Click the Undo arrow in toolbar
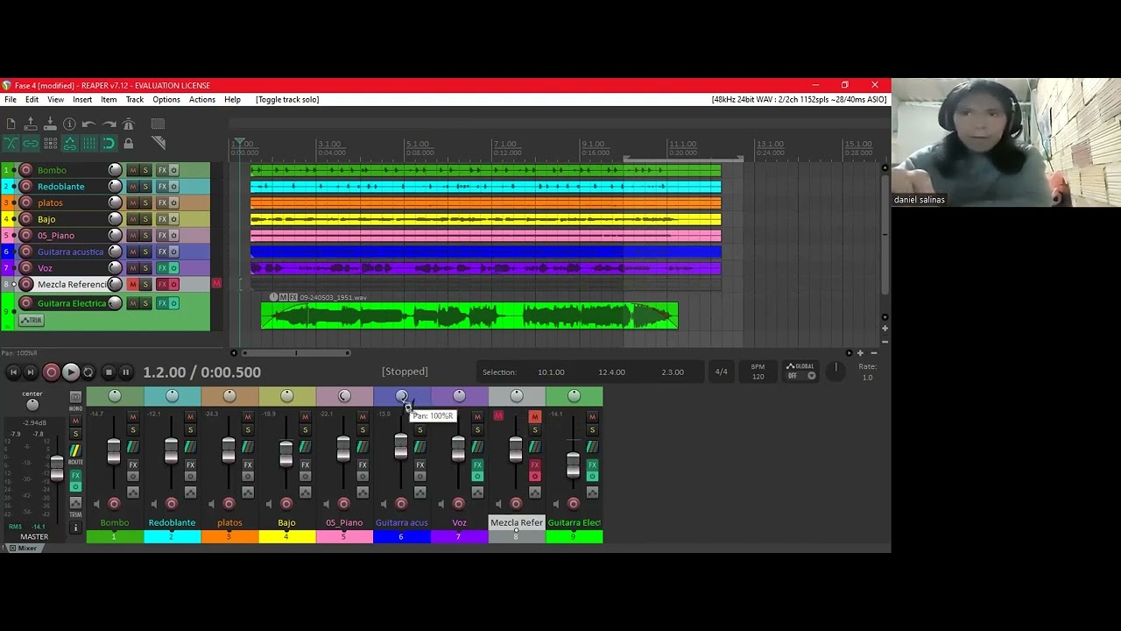 click(x=89, y=124)
